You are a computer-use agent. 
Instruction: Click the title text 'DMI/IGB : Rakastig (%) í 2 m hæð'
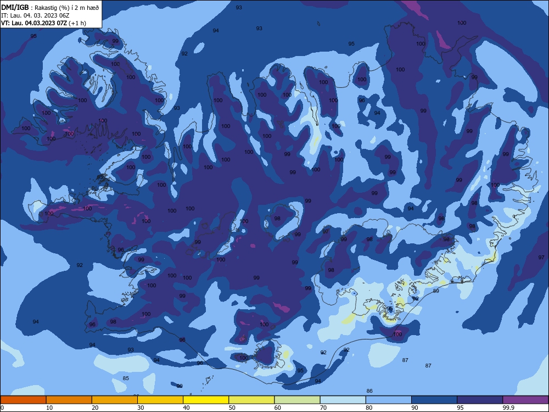tap(50, 8)
